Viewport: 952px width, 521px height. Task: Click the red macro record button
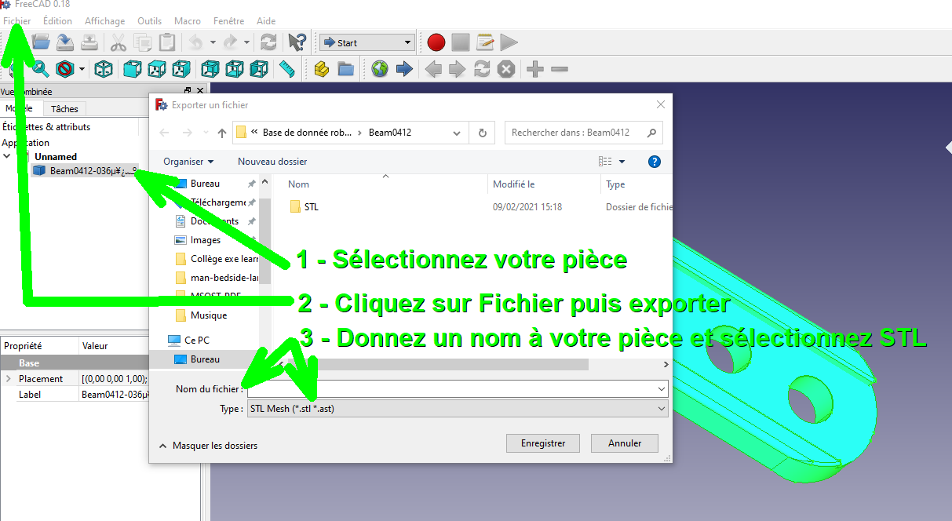click(436, 42)
